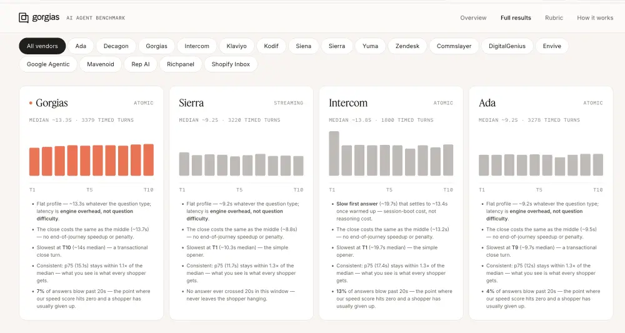This screenshot has height=333, width=625.
Task: Click 'Slowest at T10' bullet in Gorgias card
Action: coord(92,251)
